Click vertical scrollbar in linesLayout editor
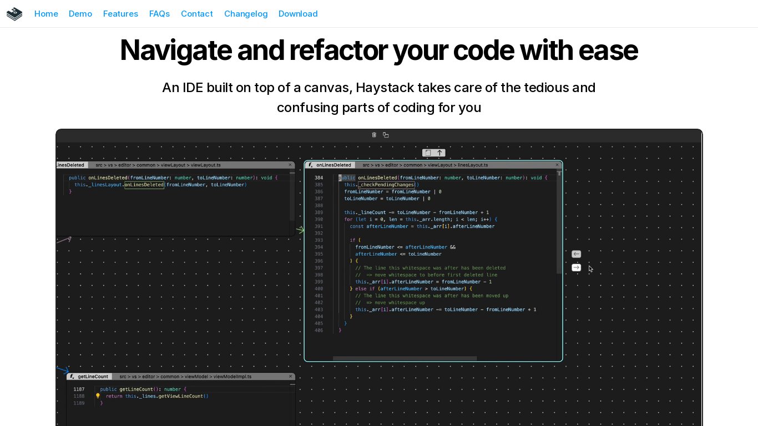 pos(559,222)
